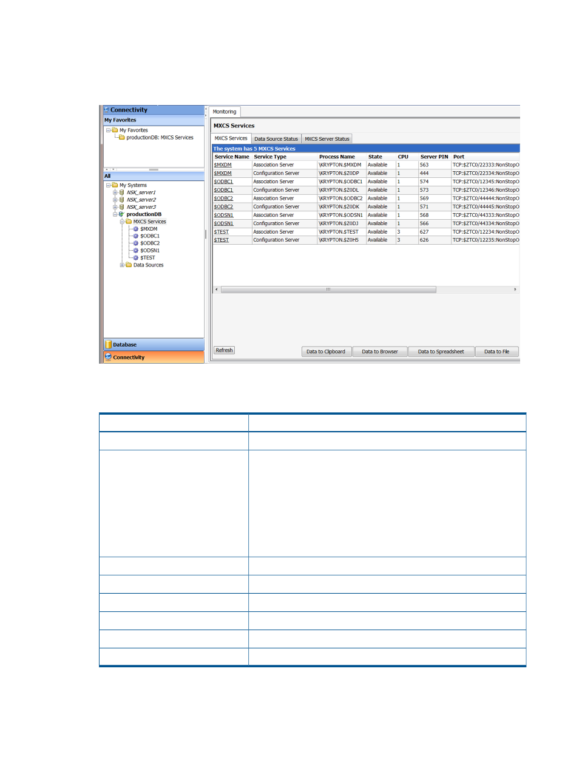The width and height of the screenshot is (579, 771).
Task: Click the Data to Browser button
Action: pos(380,352)
